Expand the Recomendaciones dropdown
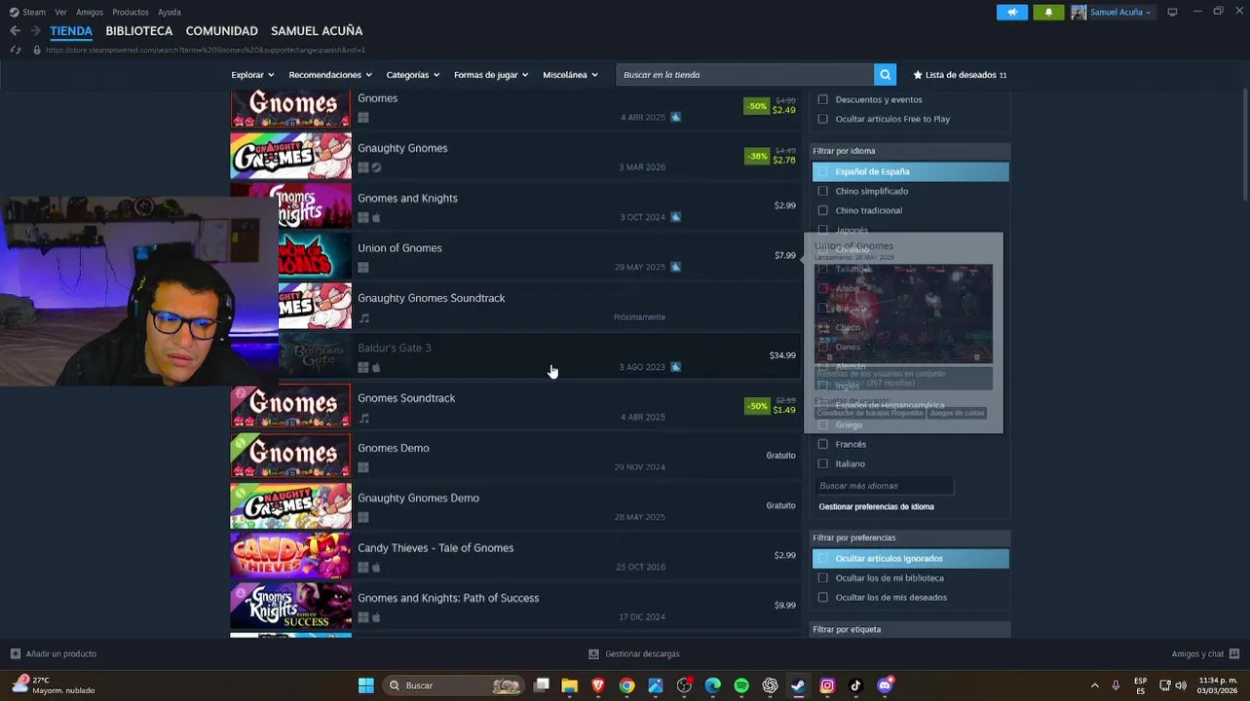Image resolution: width=1250 pixels, height=701 pixels. [330, 75]
